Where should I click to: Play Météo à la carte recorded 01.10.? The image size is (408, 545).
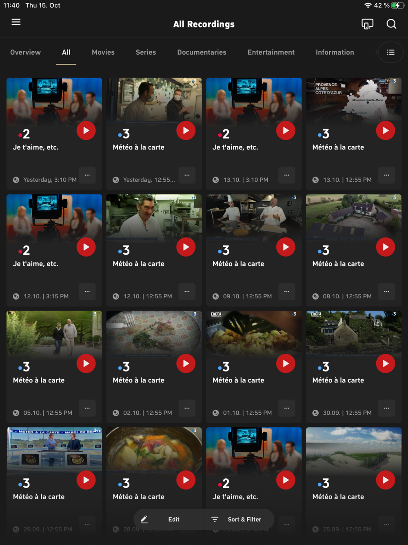click(x=286, y=364)
